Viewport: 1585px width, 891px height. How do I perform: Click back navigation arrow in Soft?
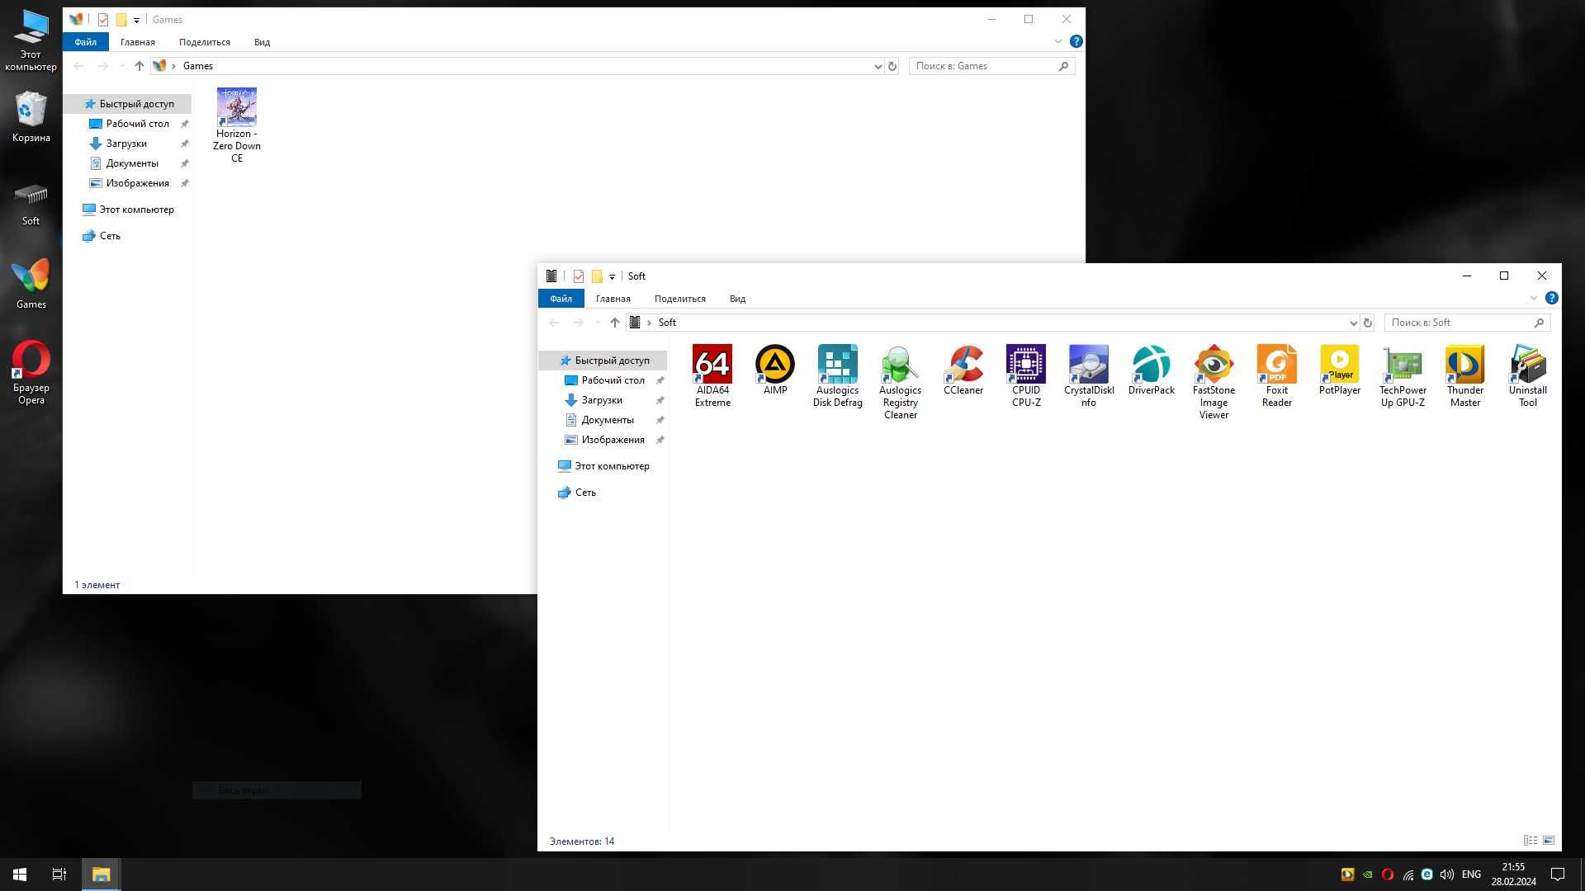(554, 322)
